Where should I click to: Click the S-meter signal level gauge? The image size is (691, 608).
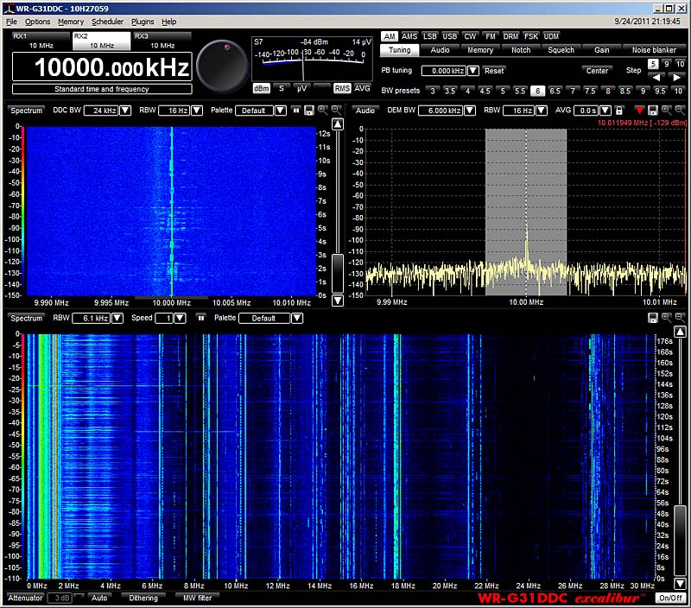[x=312, y=59]
